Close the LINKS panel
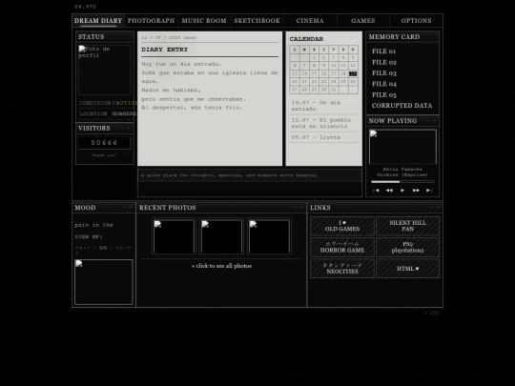 (x=438, y=208)
